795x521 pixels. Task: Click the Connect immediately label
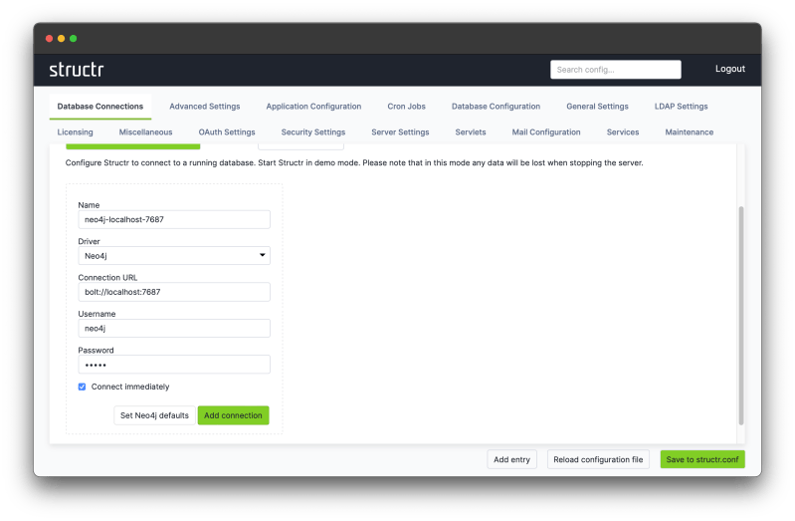coord(130,387)
